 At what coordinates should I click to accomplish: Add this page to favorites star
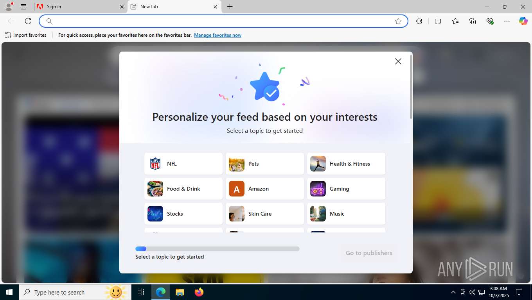coord(398,21)
